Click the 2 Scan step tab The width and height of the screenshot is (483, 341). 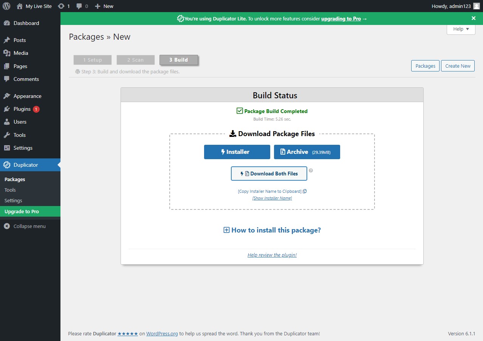coord(136,60)
